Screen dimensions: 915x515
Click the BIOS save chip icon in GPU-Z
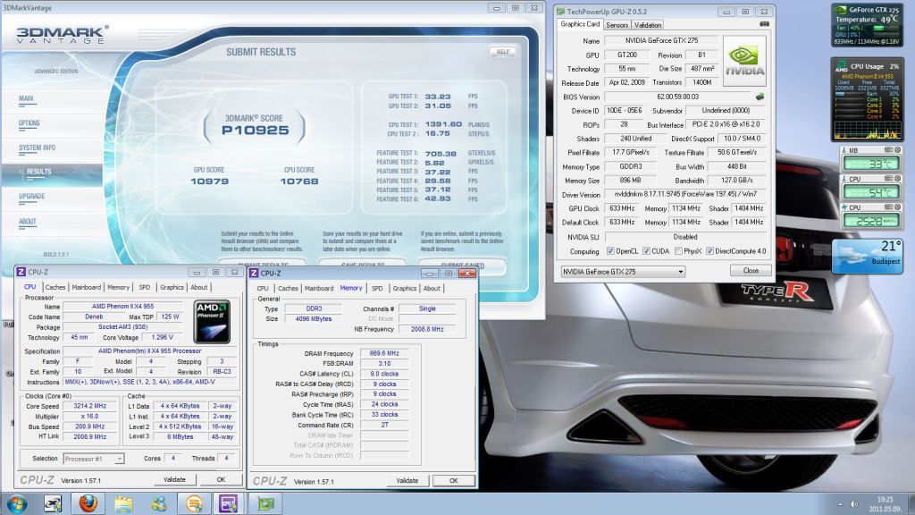[x=760, y=97]
